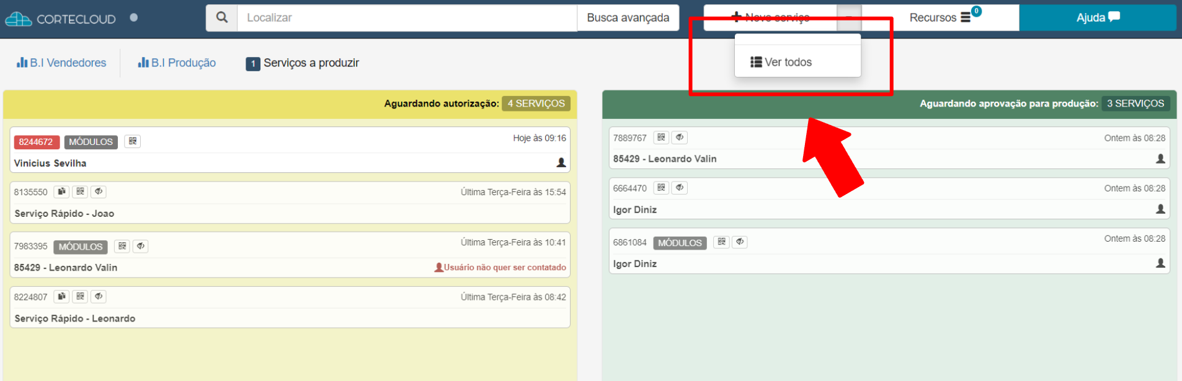Open Busca avançada
The height and width of the screenshot is (381, 1182).
[x=628, y=18]
